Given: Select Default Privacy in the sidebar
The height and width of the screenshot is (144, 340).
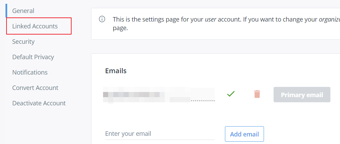Looking at the screenshot, I should pyautogui.click(x=33, y=57).
